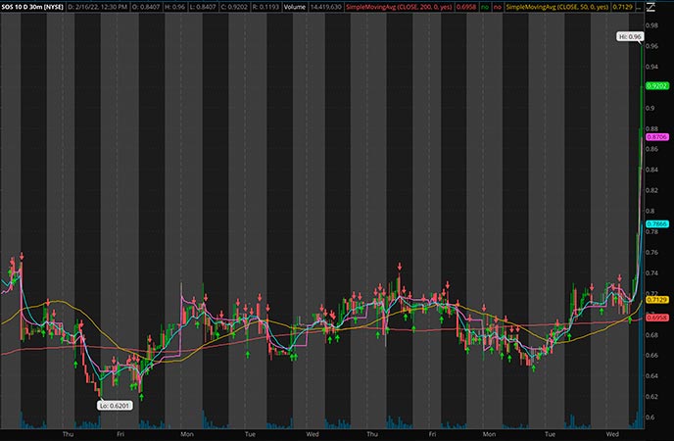Click the first Thu label on time axis
Image resolution: width=674 pixels, height=441 pixels.
point(68,432)
